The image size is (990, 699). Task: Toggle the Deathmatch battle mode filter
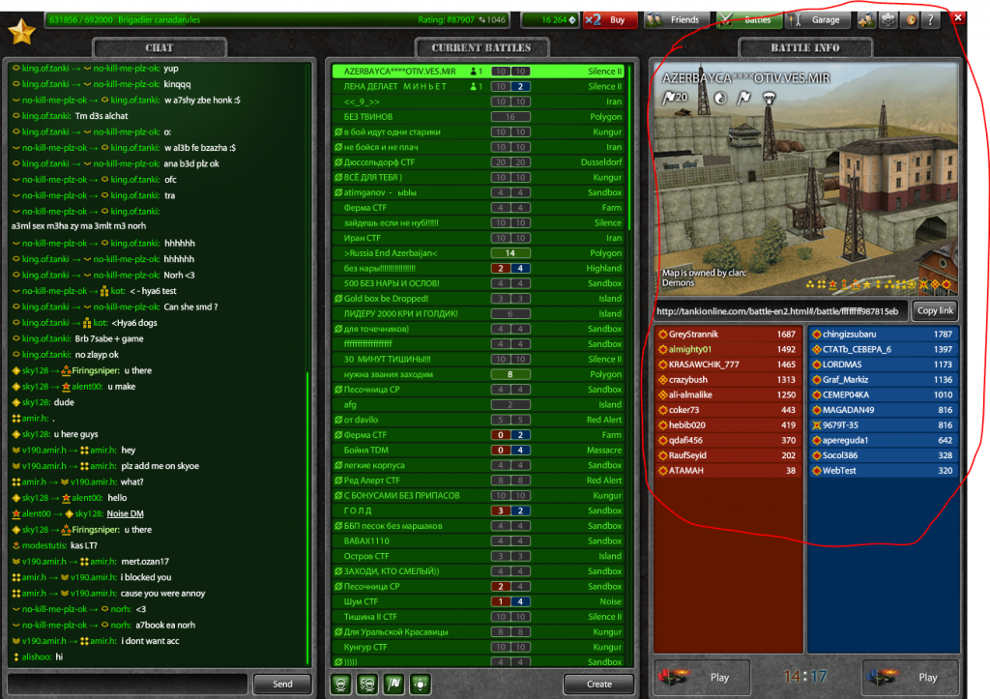pyautogui.click(x=341, y=684)
